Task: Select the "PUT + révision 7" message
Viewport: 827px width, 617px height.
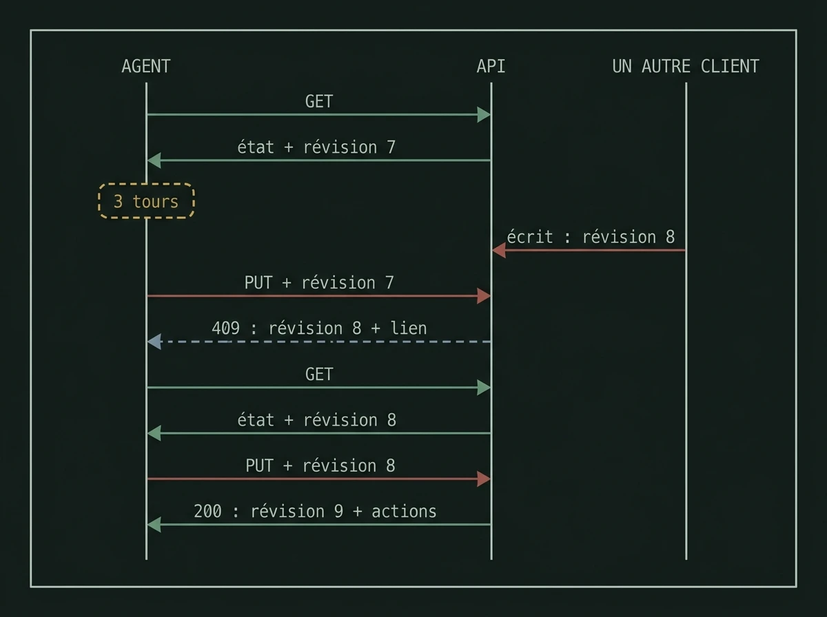Action: pos(319,282)
